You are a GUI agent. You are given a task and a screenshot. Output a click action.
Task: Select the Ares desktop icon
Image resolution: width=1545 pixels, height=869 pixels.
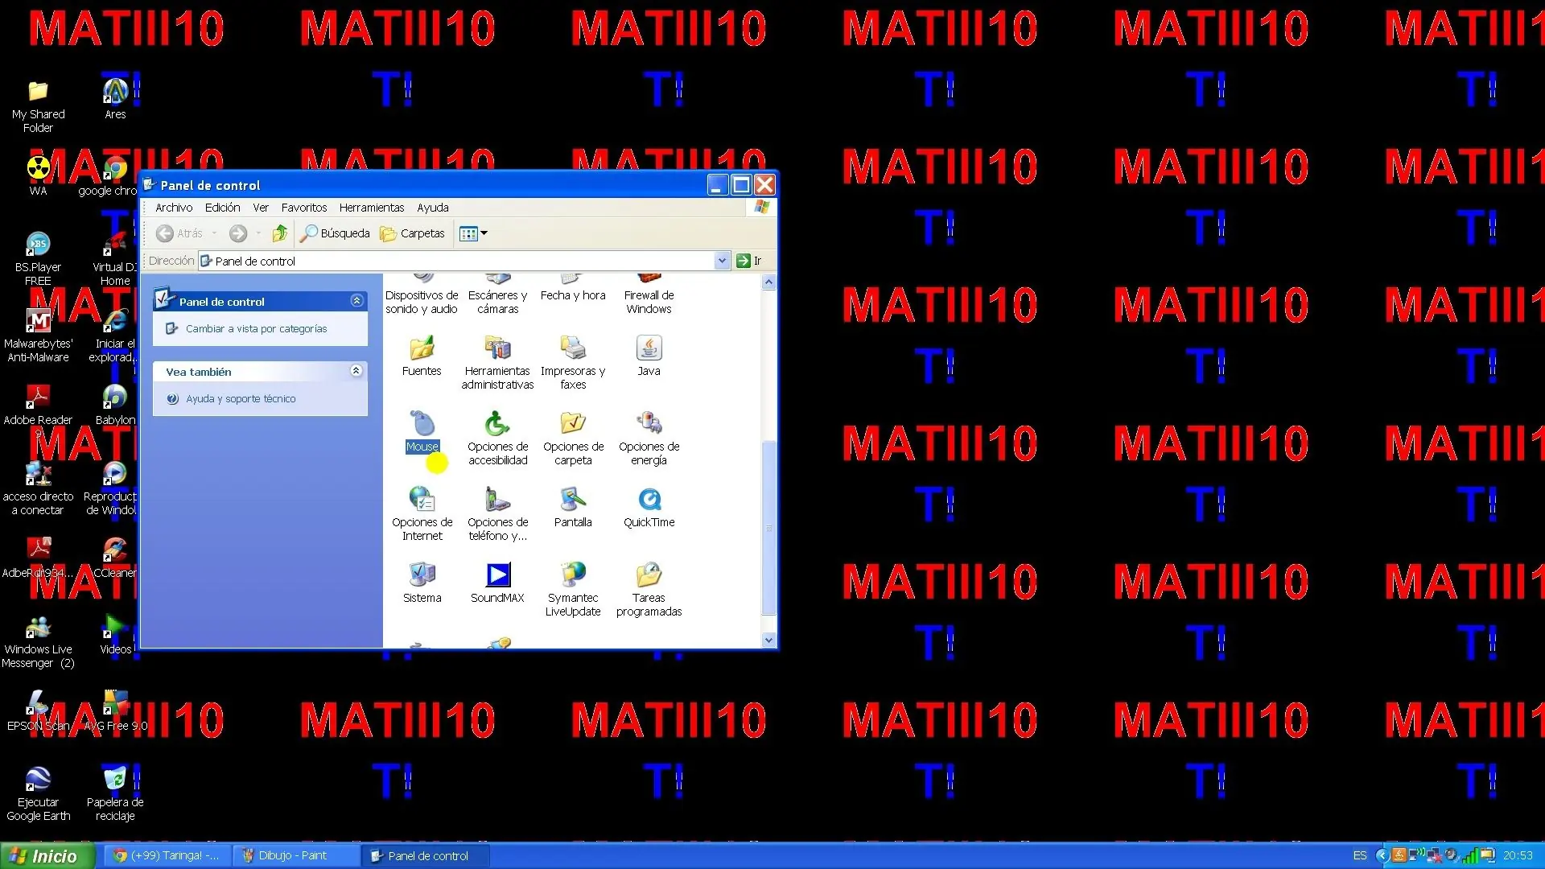pyautogui.click(x=115, y=99)
